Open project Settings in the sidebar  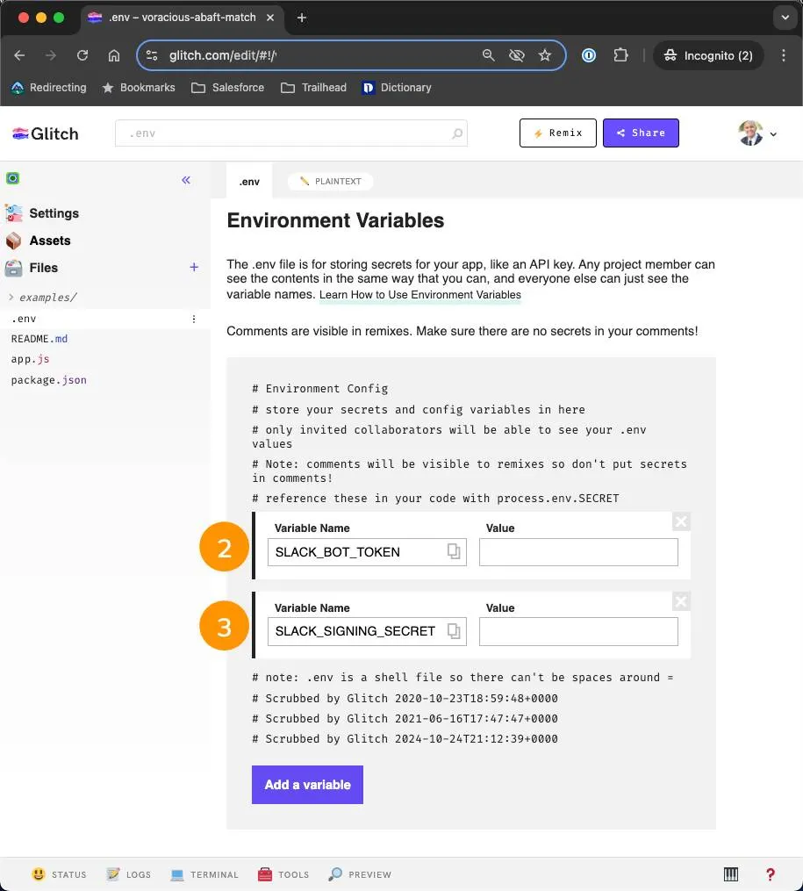click(x=54, y=213)
